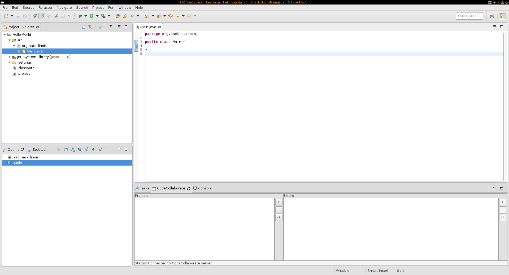Run the program with the green play icon
Viewport: 509px width, 275px height.
[x=92, y=16]
